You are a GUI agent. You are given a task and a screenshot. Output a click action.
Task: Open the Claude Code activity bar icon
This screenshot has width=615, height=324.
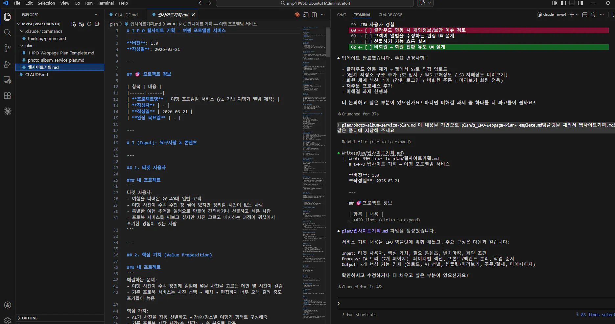[8, 111]
